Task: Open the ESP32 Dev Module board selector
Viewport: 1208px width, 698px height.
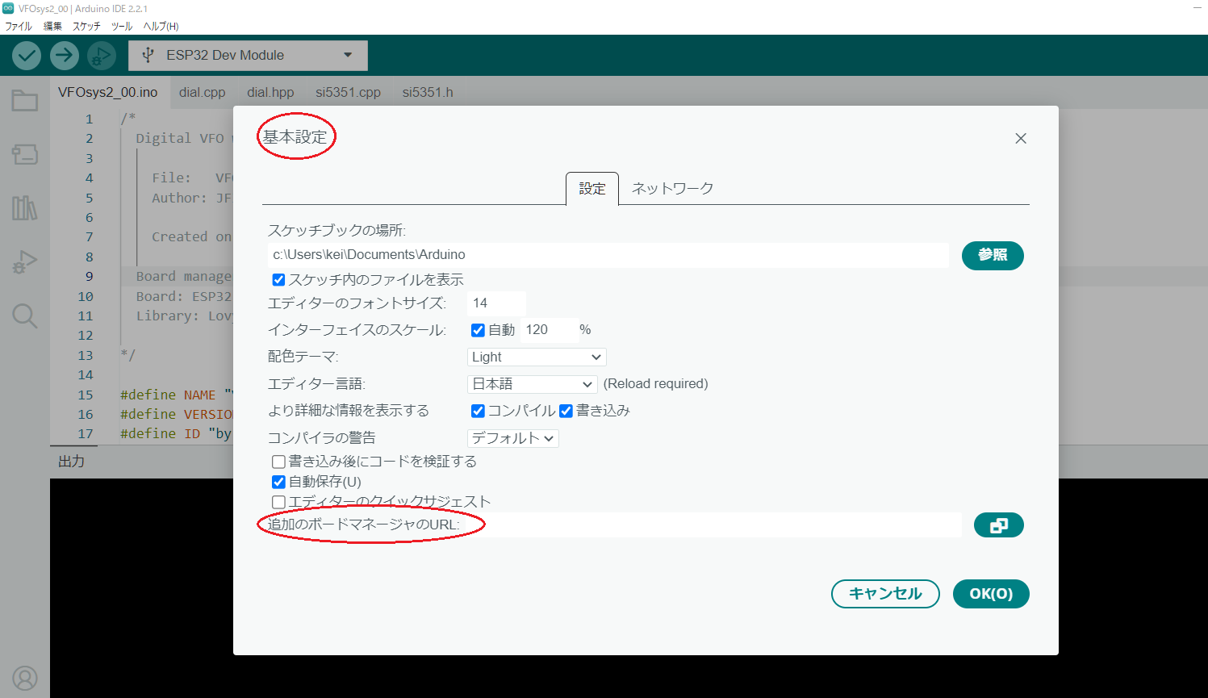Action: 248,56
